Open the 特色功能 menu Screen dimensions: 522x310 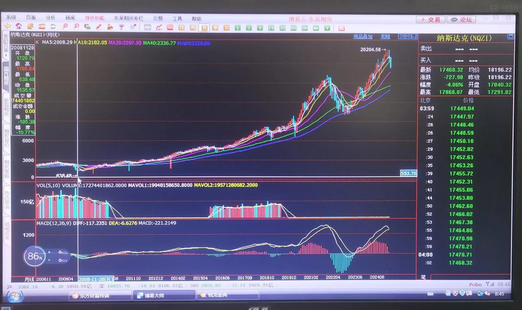pos(95,18)
